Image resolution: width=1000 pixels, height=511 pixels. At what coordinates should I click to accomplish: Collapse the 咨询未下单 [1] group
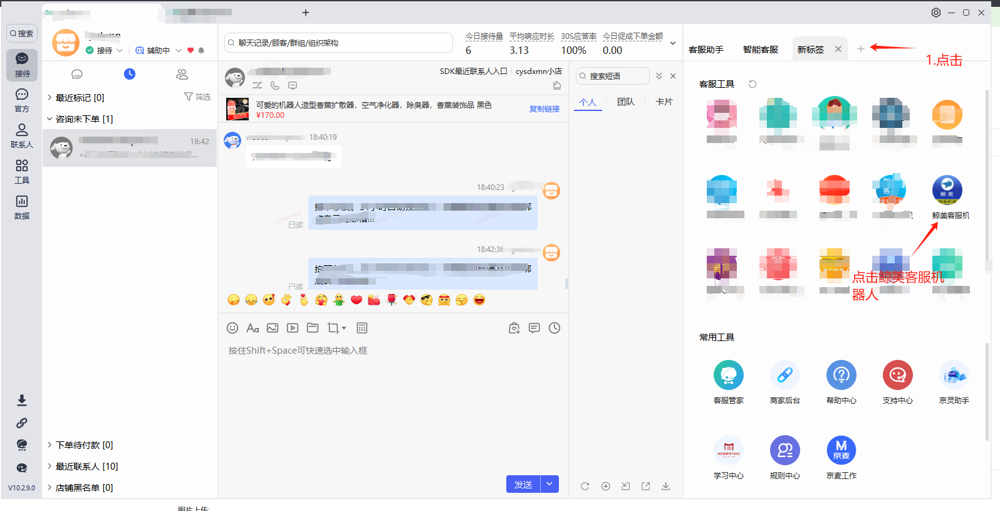click(49, 119)
